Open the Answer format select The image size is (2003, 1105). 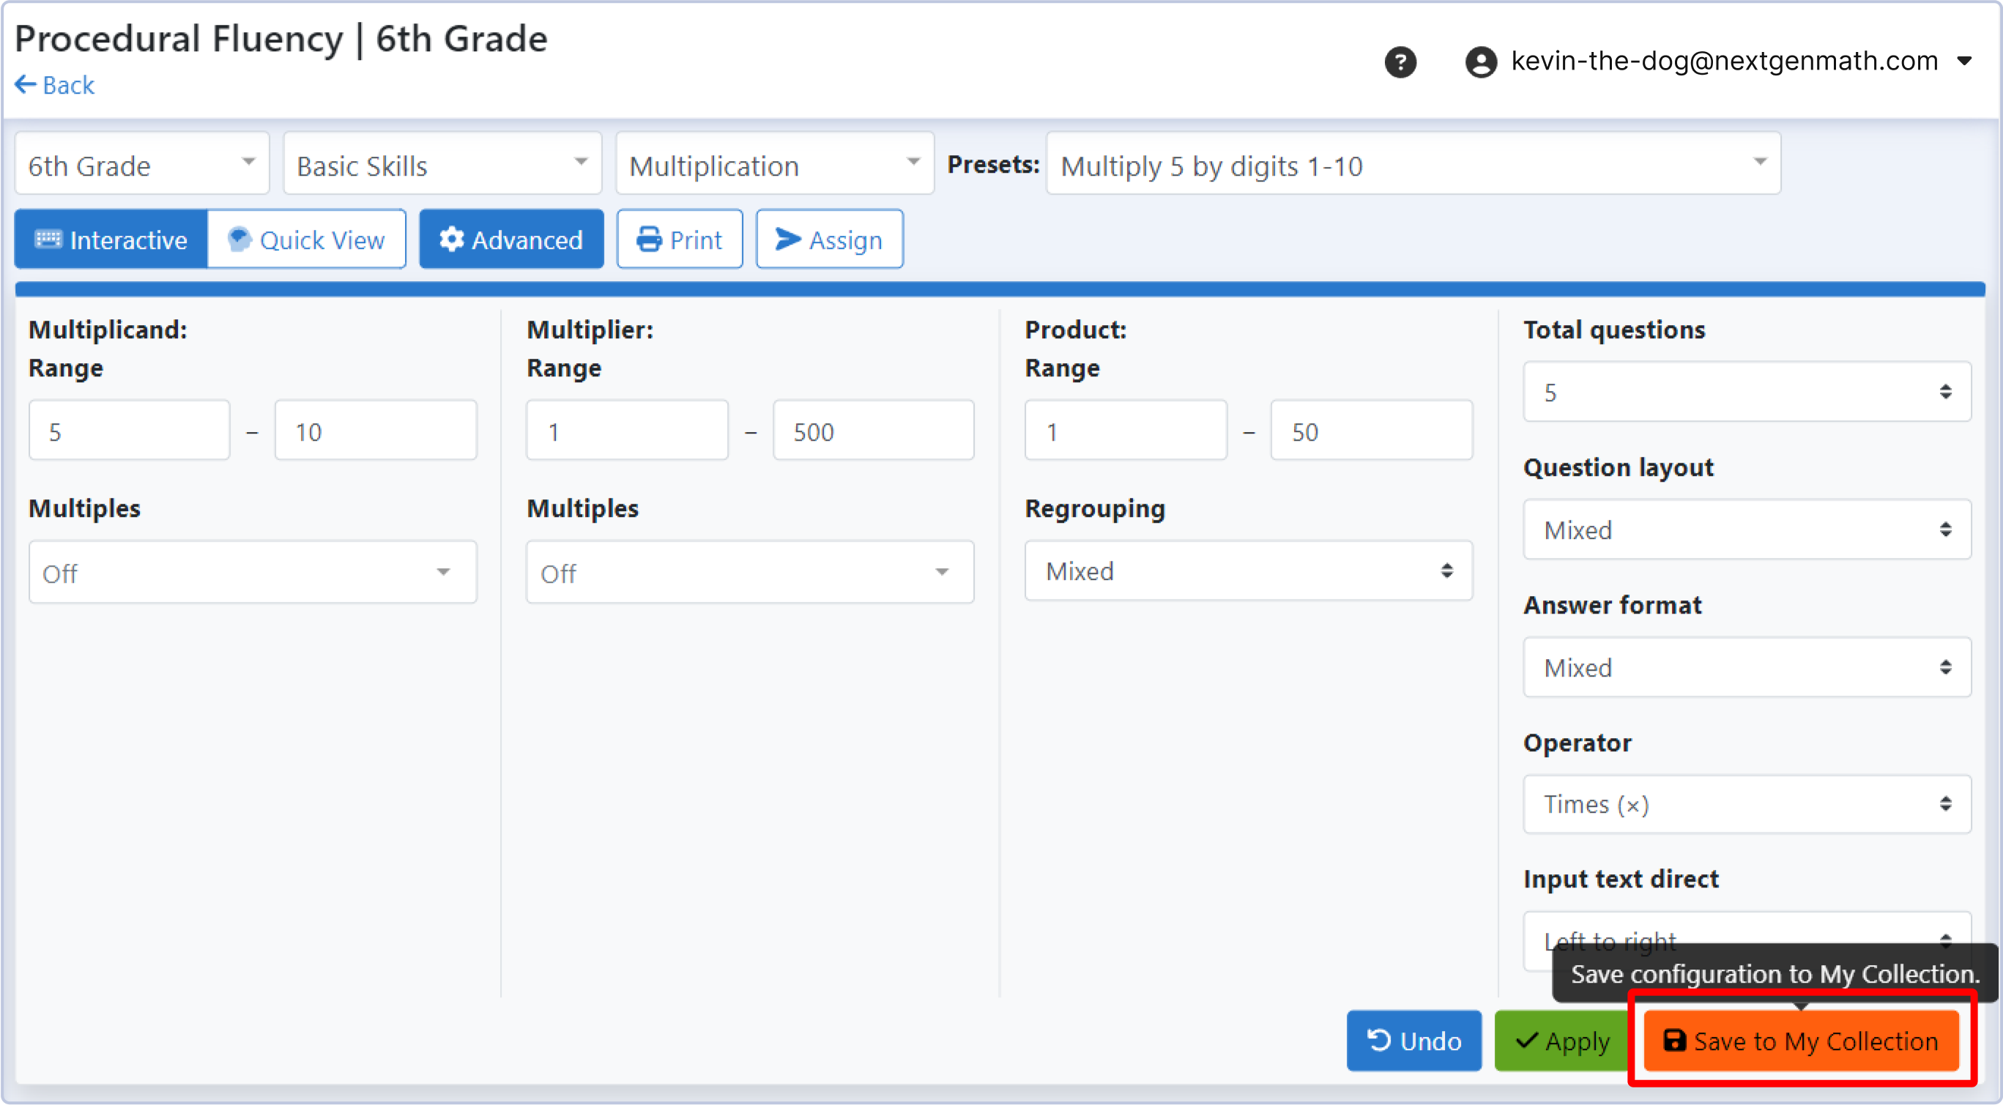[x=1747, y=667]
